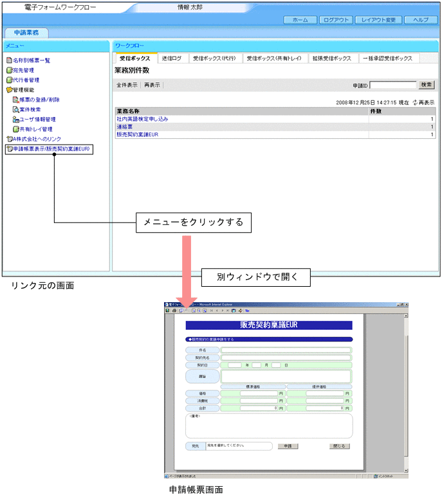442x497 pixels.
Task: Click the refresh arrows icon beside the timestamp
Action: pos(415,102)
